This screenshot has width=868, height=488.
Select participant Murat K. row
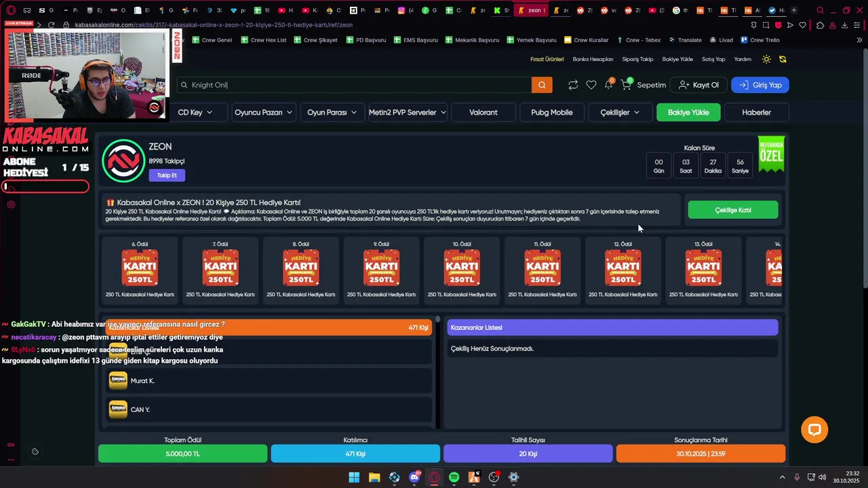pos(269,381)
